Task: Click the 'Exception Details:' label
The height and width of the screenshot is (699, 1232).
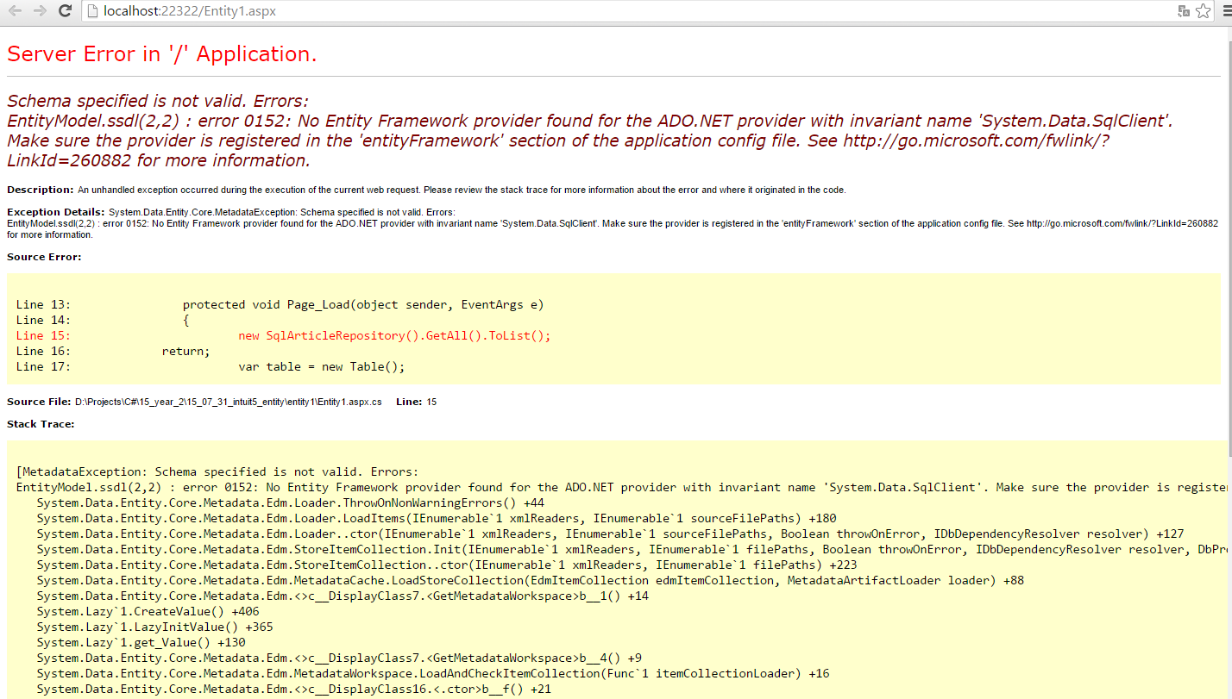Action: 56,212
